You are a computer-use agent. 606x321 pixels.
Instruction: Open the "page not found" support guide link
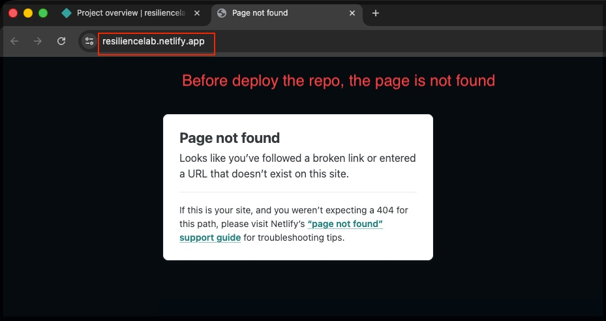tap(344, 224)
